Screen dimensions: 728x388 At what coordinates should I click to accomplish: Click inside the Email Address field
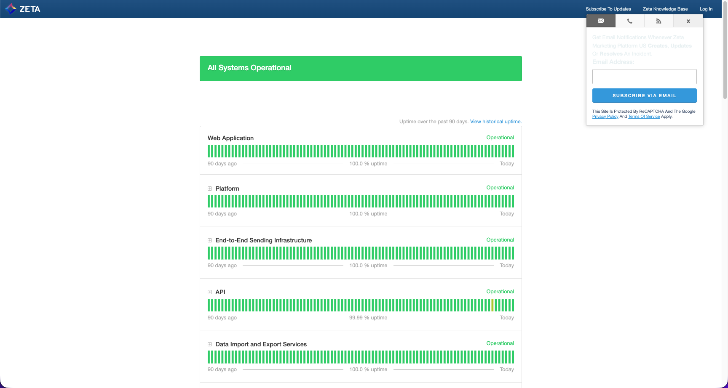[x=644, y=77]
